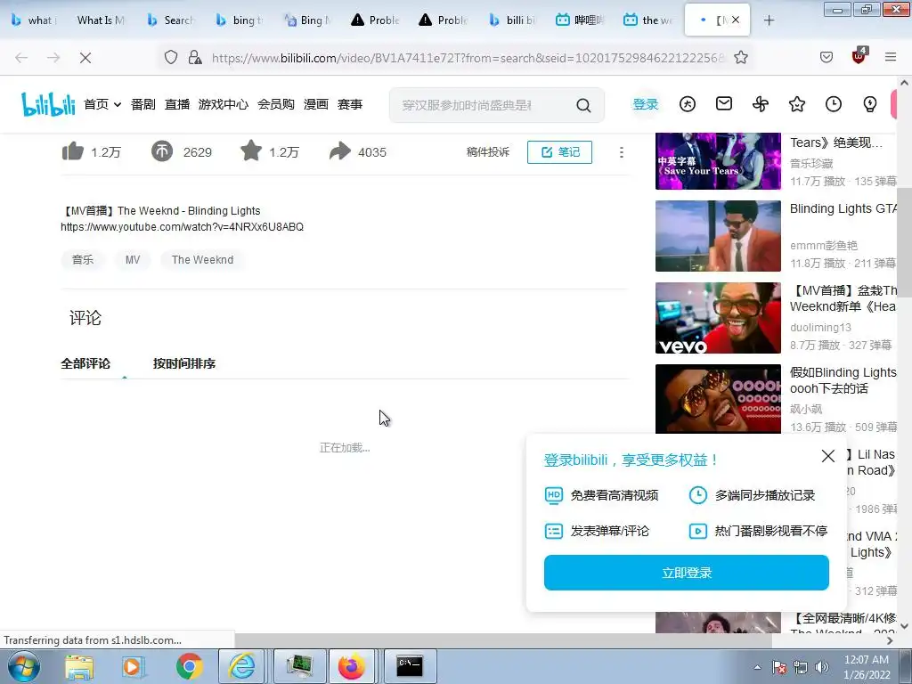Click the 音乐 tag
Image resolution: width=912 pixels, height=684 pixels.
coord(83,259)
